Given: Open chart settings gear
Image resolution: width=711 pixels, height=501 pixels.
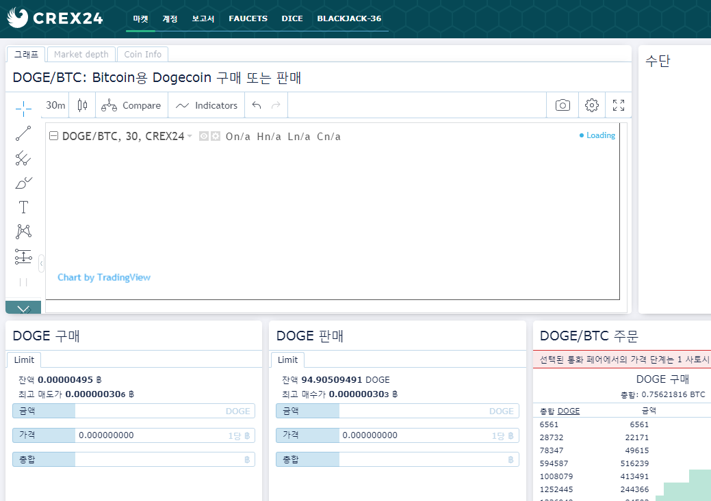Looking at the screenshot, I should coord(592,105).
